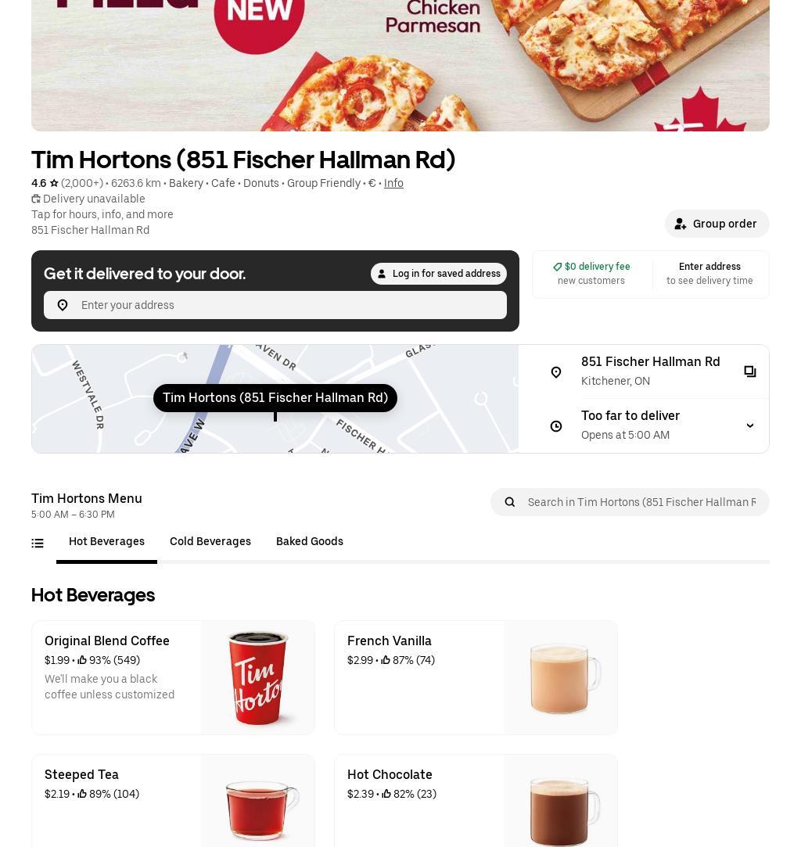Click the star rating icon next to 4.6

[54, 183]
